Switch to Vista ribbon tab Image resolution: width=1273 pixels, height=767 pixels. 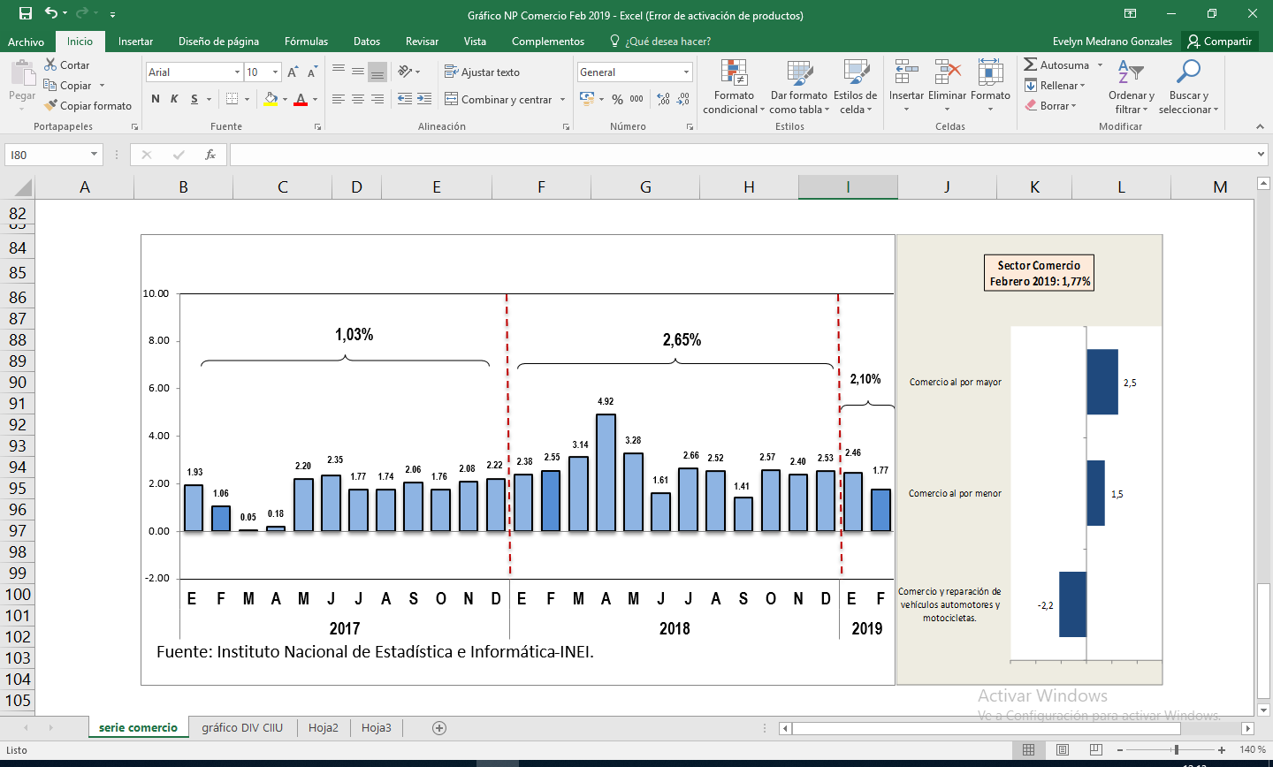coord(475,42)
